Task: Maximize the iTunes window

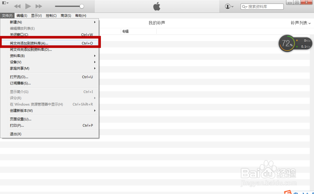Action: (297, 3)
